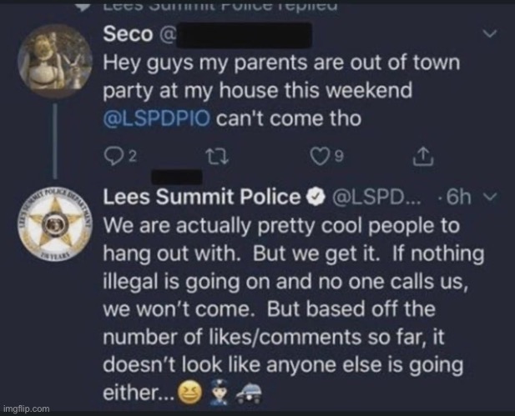Expand the chevron on Lees Summit Police reply
Viewport: 515px width, 416px height.
pyautogui.click(x=492, y=198)
